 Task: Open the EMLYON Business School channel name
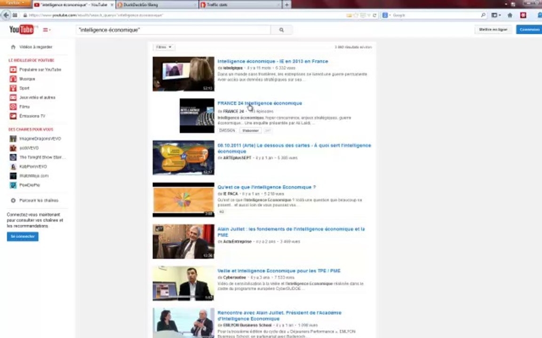[x=247, y=325]
